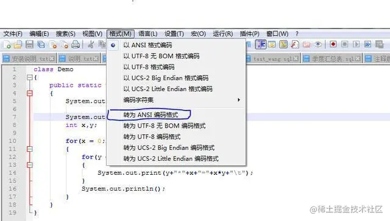The height and width of the screenshot is (221, 390).
Task: Click the Close All documents icon
Action: 64,45
